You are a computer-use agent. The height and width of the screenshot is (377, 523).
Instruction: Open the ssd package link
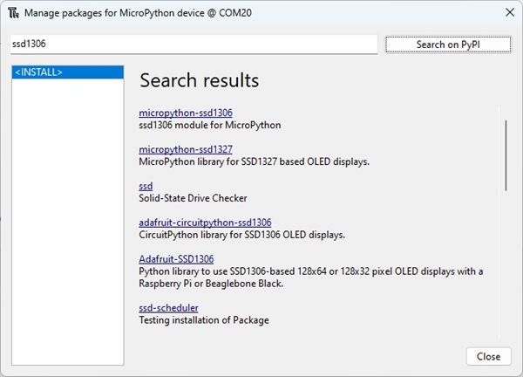pyautogui.click(x=146, y=186)
